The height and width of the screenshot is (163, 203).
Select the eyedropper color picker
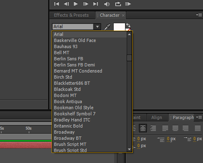(107, 27)
